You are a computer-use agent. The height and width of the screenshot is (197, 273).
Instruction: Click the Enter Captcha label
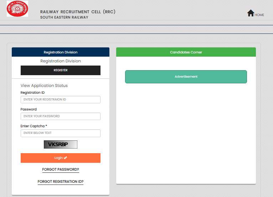[34, 126]
